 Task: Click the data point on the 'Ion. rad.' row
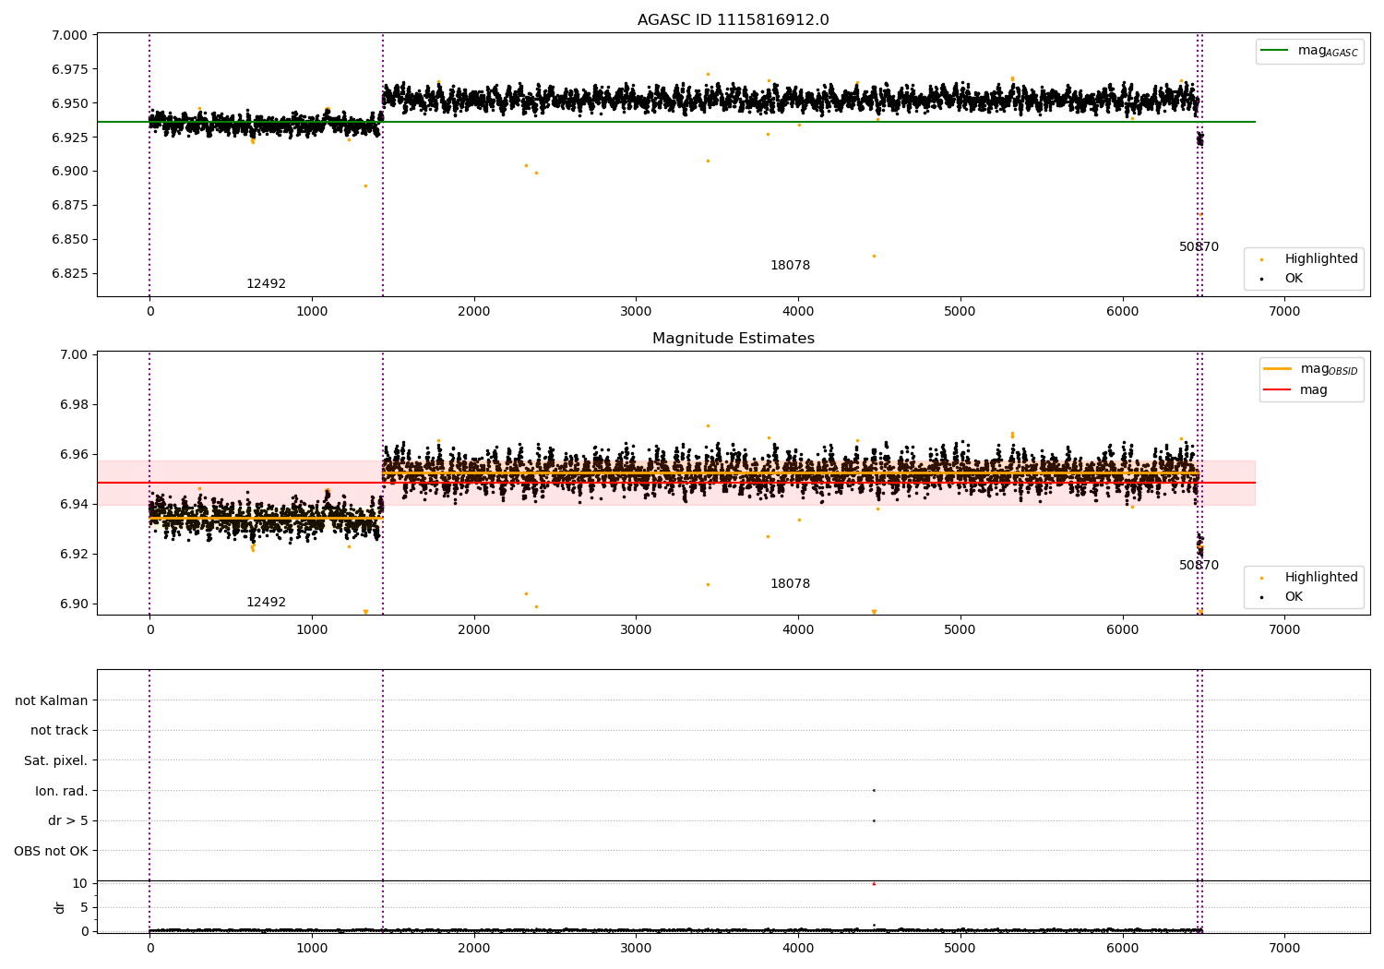click(874, 790)
